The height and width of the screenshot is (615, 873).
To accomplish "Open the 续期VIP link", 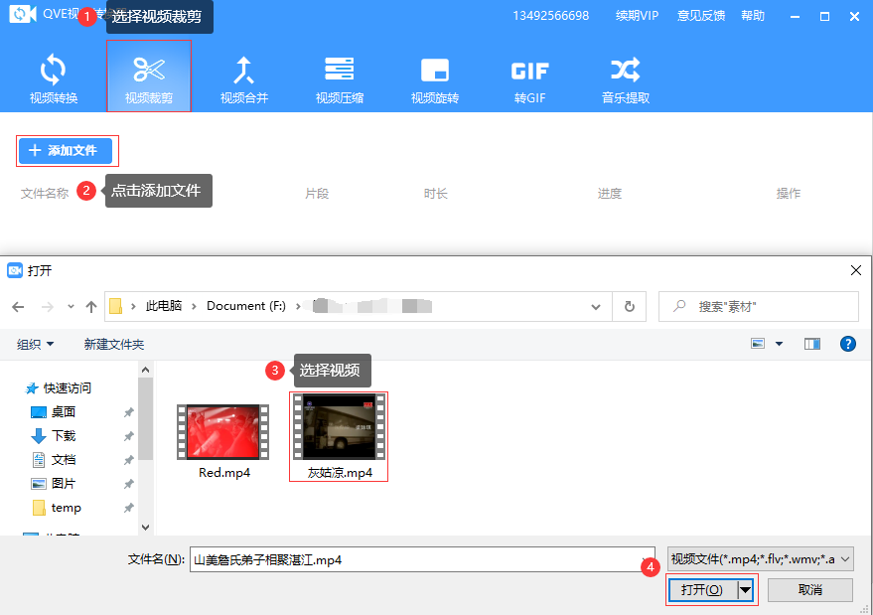I will point(637,16).
